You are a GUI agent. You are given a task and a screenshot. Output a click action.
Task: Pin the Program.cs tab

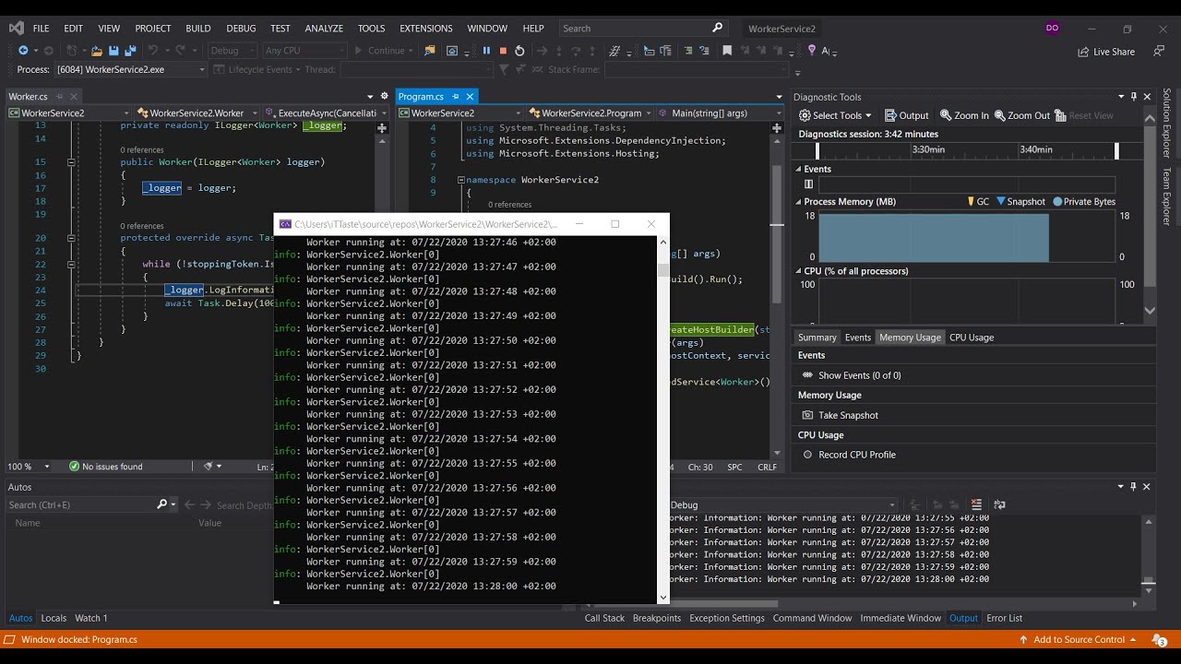click(x=455, y=96)
